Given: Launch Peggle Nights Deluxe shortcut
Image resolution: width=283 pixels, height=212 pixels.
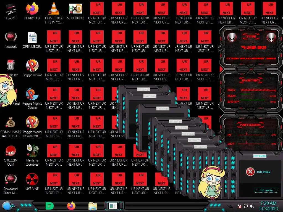Looking at the screenshot, I should coord(32,99).
